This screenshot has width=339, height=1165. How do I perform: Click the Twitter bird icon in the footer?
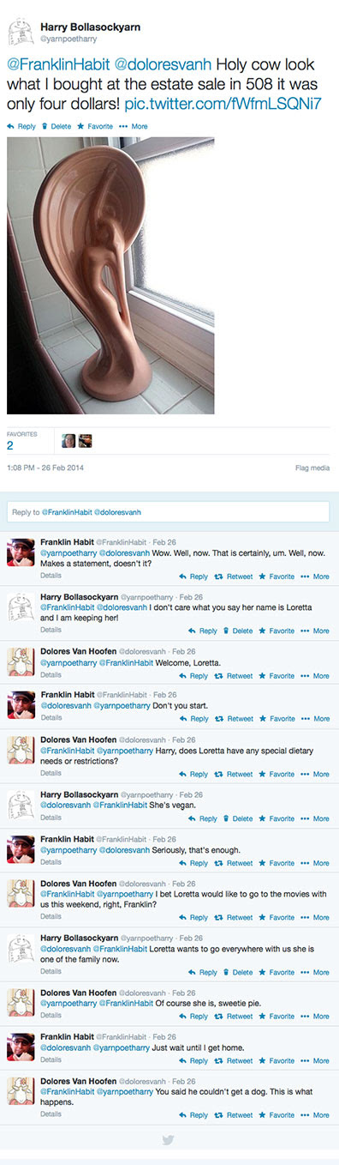click(x=169, y=1139)
